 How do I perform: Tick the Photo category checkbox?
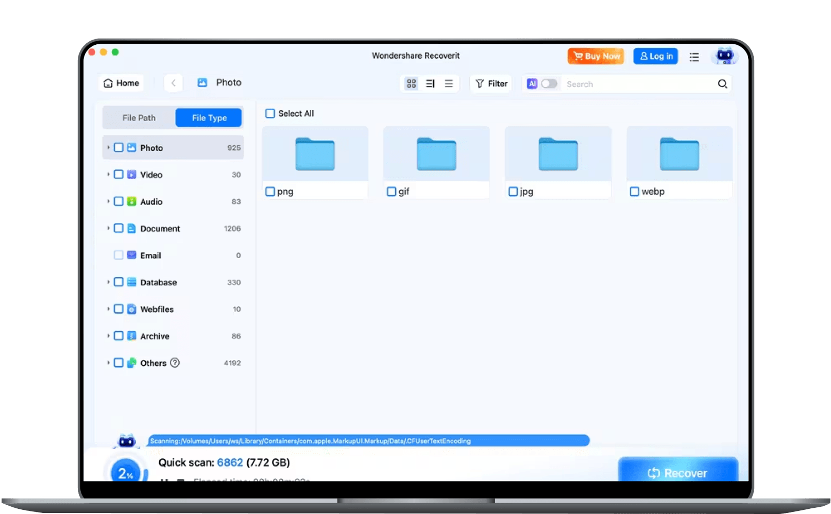pos(118,148)
